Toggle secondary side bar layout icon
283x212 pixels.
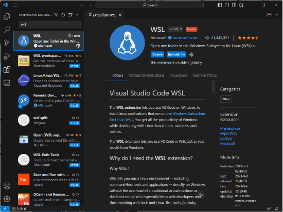(234, 5)
